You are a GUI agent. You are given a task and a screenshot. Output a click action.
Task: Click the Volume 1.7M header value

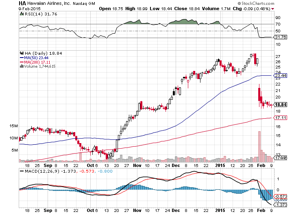point(216,9)
